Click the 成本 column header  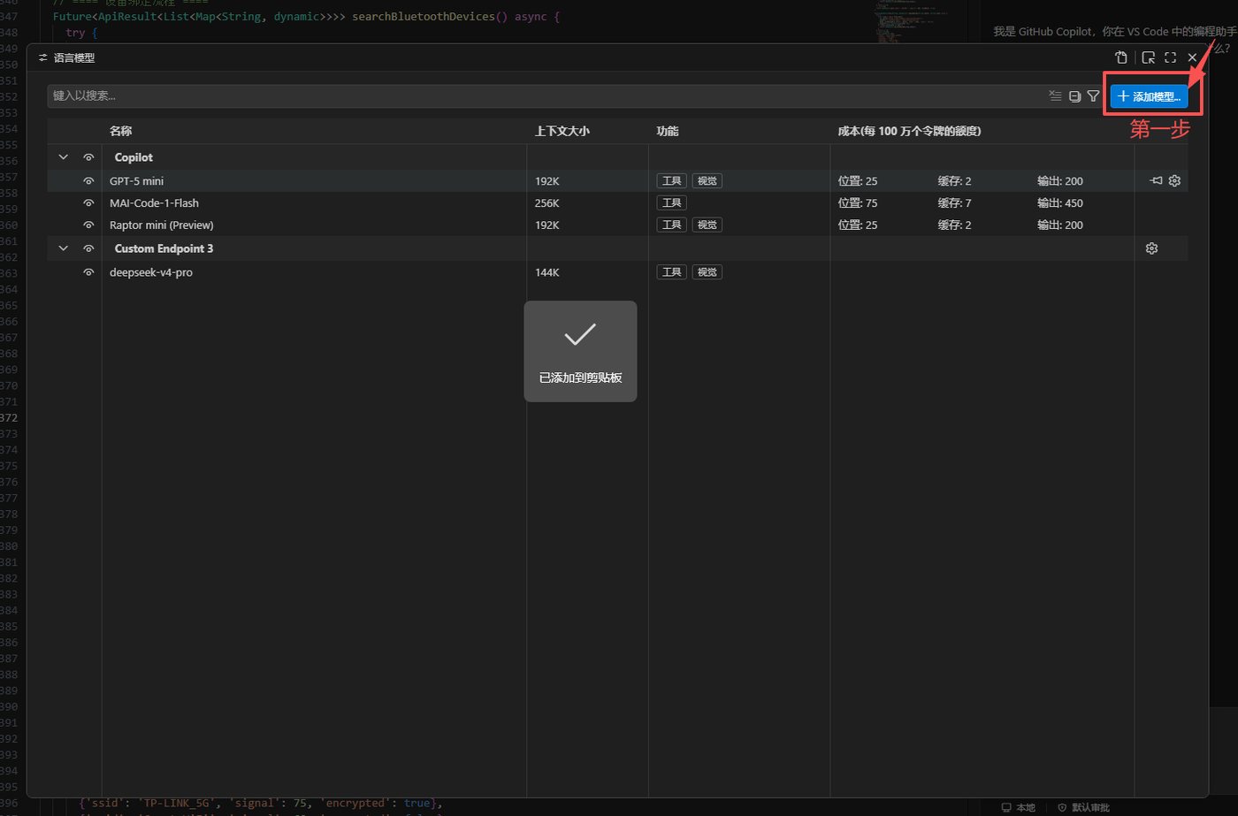click(x=909, y=131)
